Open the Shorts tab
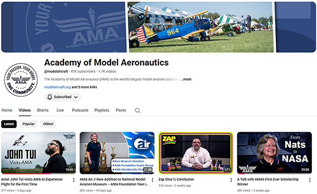 (x=42, y=110)
